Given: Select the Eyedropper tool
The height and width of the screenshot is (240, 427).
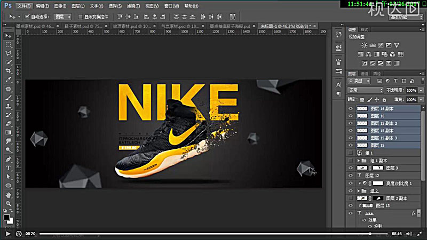Looking at the screenshot, I should coord(9,79).
